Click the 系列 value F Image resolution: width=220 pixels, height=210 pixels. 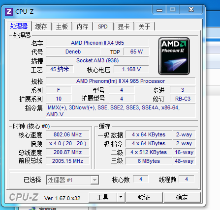click(59, 90)
